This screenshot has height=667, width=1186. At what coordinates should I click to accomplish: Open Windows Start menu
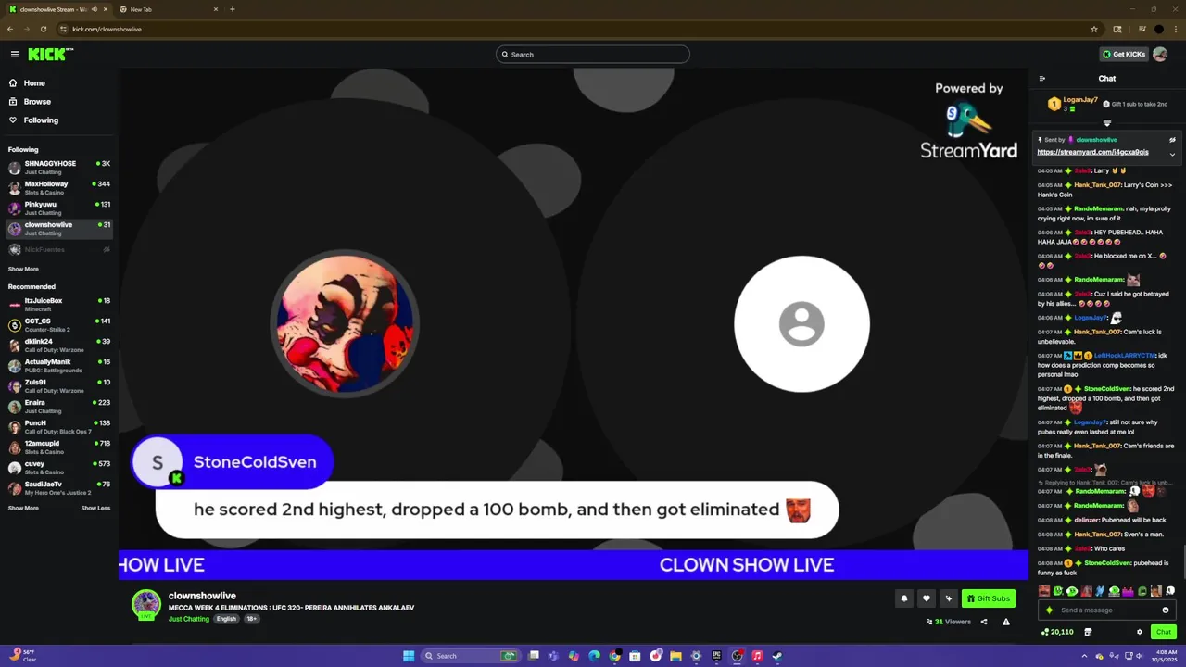(x=409, y=656)
